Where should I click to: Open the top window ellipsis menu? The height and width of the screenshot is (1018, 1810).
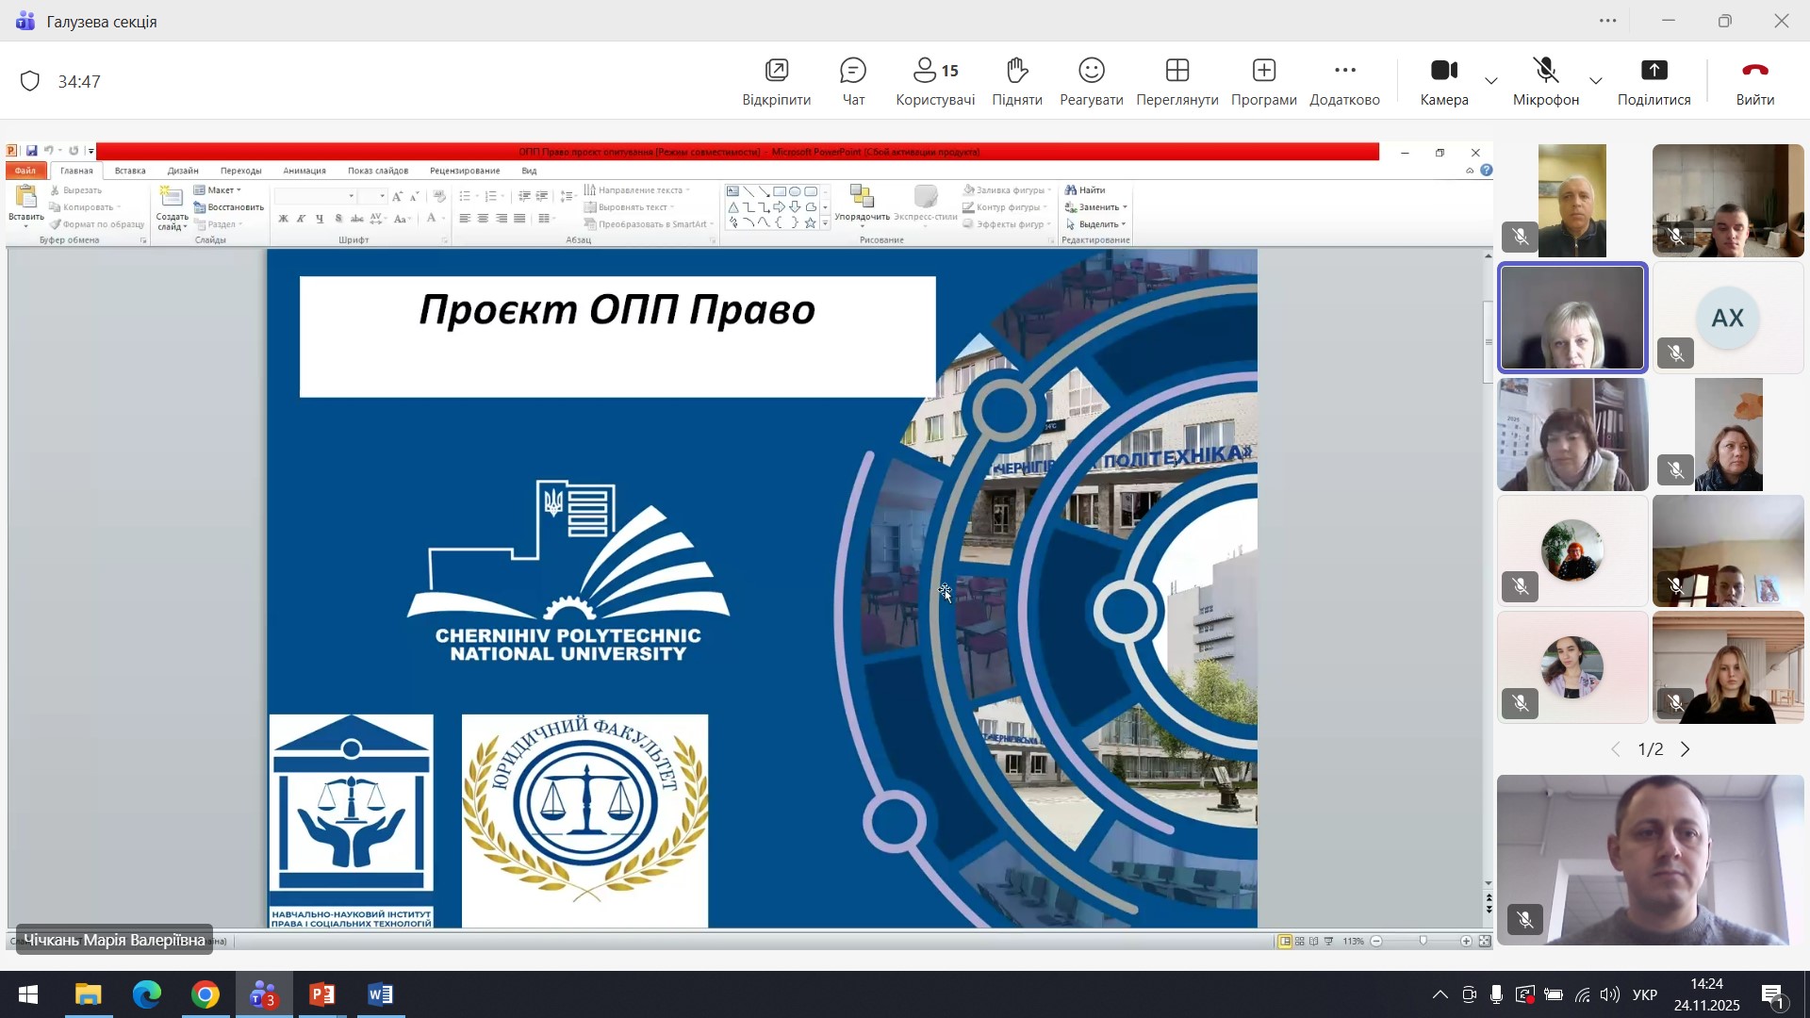[1608, 21]
